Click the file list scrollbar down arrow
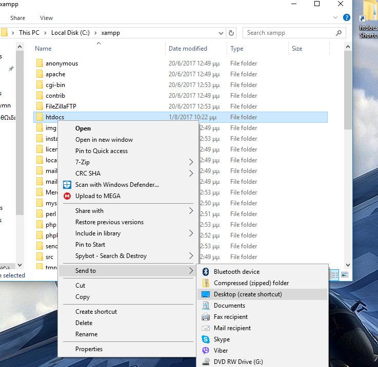 [348, 265]
